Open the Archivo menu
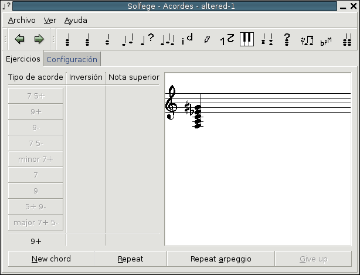 tap(22, 20)
